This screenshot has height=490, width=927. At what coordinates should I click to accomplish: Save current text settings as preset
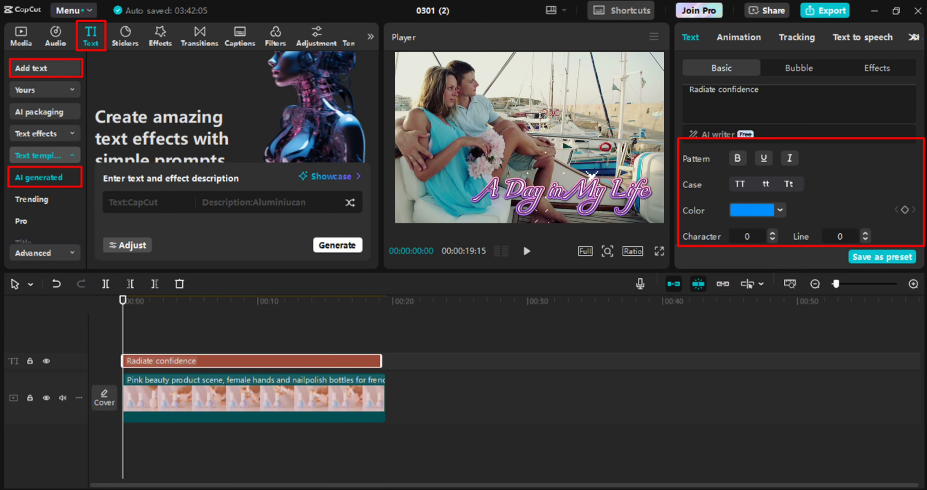882,257
